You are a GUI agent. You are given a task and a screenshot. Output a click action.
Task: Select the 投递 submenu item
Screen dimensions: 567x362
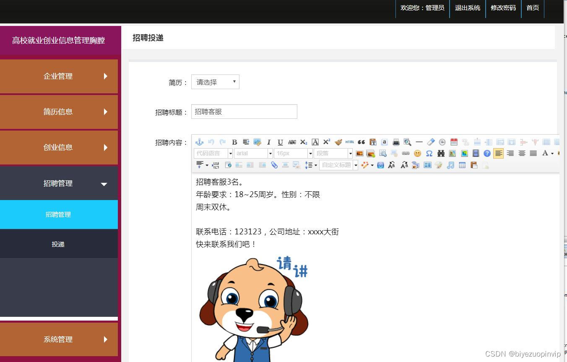coord(58,244)
